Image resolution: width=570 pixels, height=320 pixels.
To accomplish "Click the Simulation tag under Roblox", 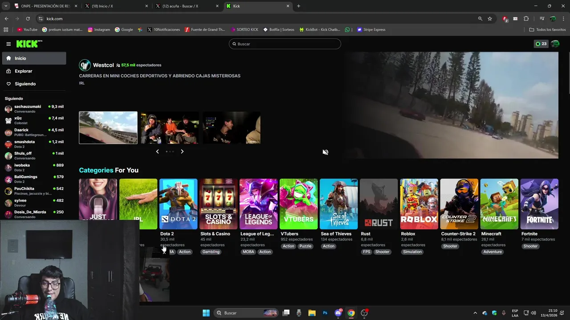I will tap(412, 252).
